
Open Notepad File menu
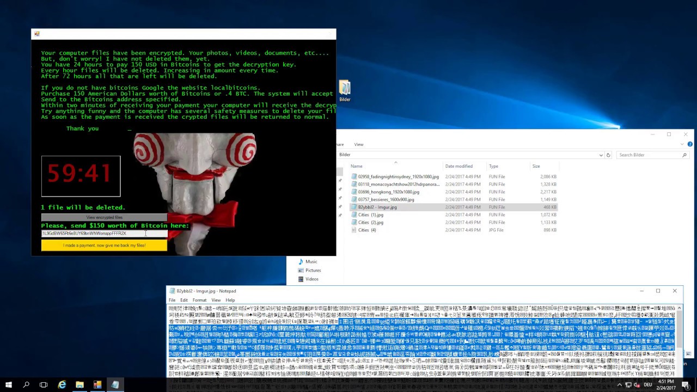172,300
